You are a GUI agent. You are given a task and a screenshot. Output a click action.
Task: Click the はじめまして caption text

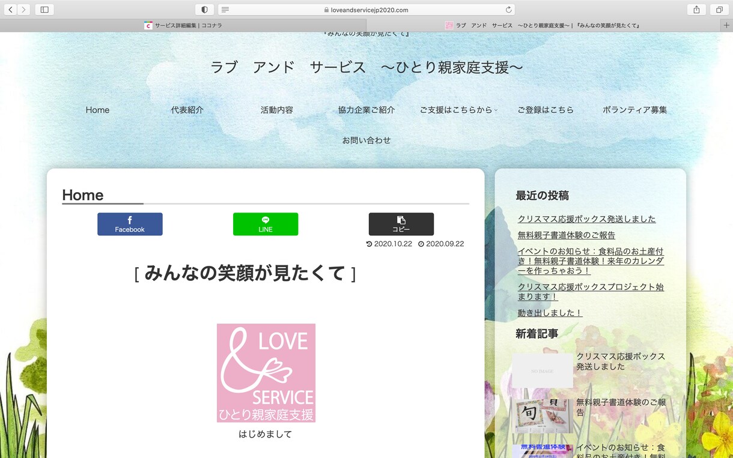[265, 434]
